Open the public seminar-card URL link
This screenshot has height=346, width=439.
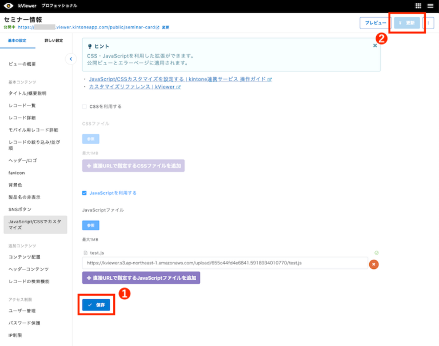click(89, 27)
